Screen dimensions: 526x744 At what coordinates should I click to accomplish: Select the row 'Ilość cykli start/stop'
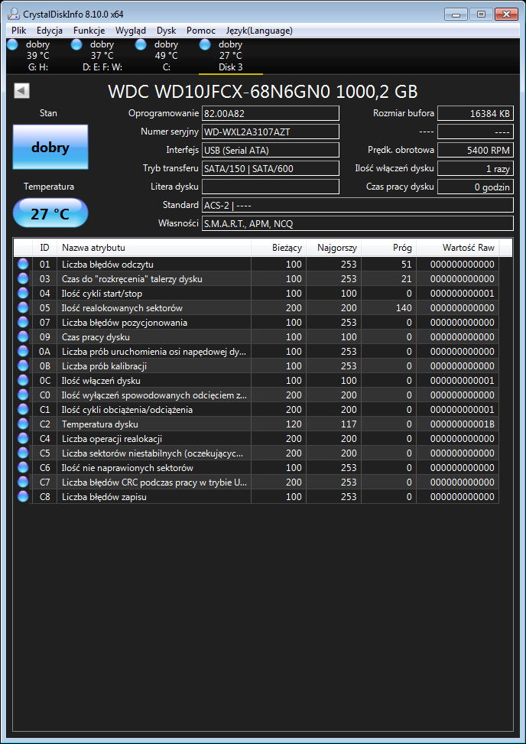(256, 293)
